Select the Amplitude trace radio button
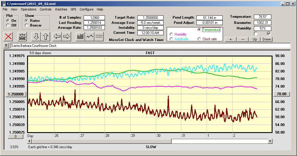This screenshot has height=156, width=297. pyautogui.click(x=171, y=39)
